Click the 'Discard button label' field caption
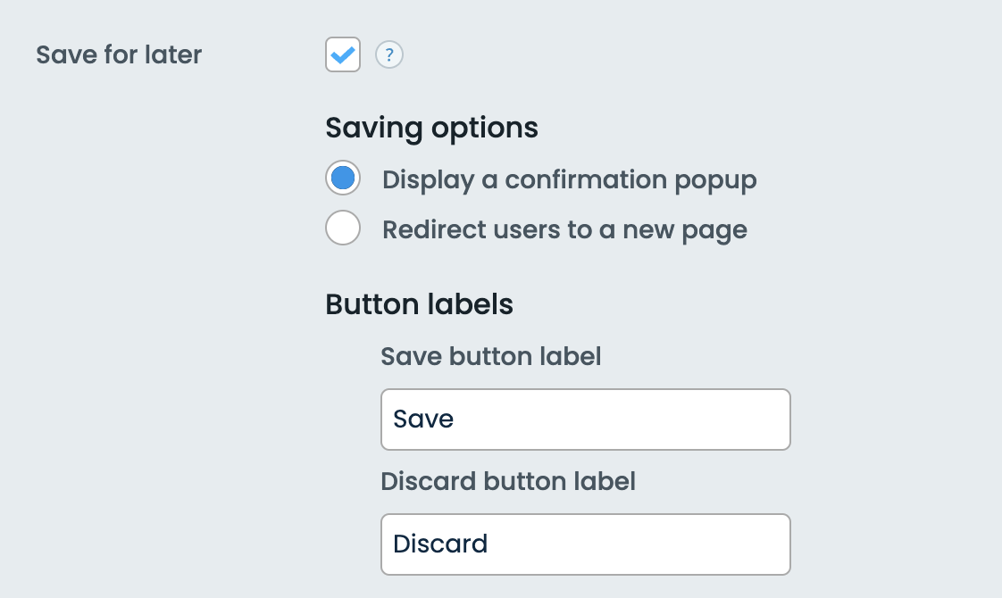The height and width of the screenshot is (598, 1002). 508,482
